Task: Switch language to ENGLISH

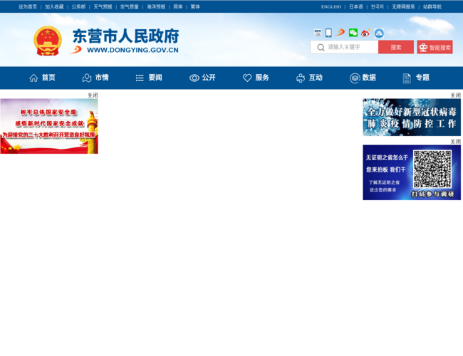Action: coord(331,6)
